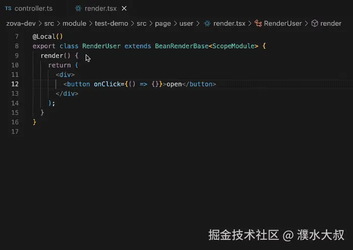Expand chevron after user breadcrumb
The height and width of the screenshot is (250, 353).
(x=198, y=23)
